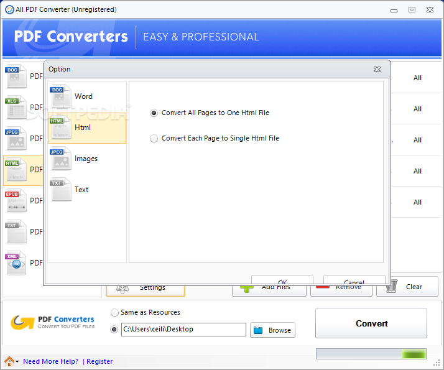The height and width of the screenshot is (370, 444).
Task: Click the PDF Converters logo at bottom left
Action: pos(53,323)
